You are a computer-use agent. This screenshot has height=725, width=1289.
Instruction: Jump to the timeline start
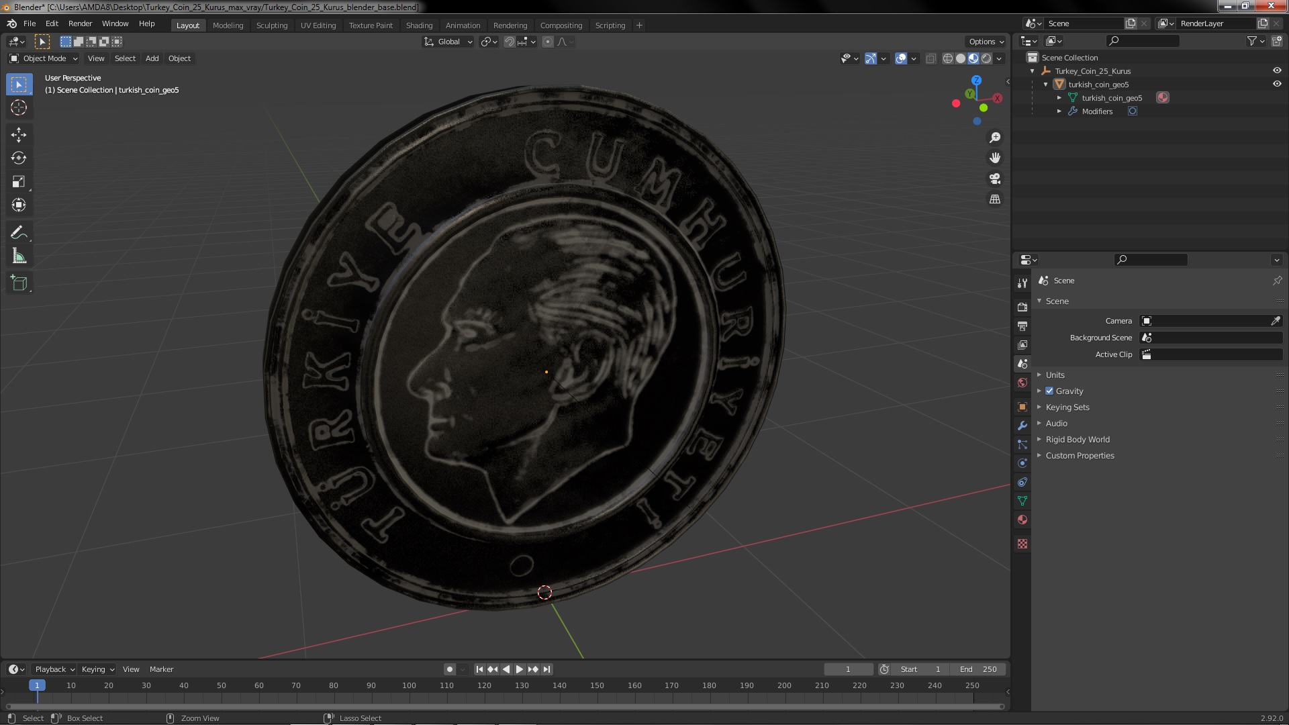click(479, 669)
